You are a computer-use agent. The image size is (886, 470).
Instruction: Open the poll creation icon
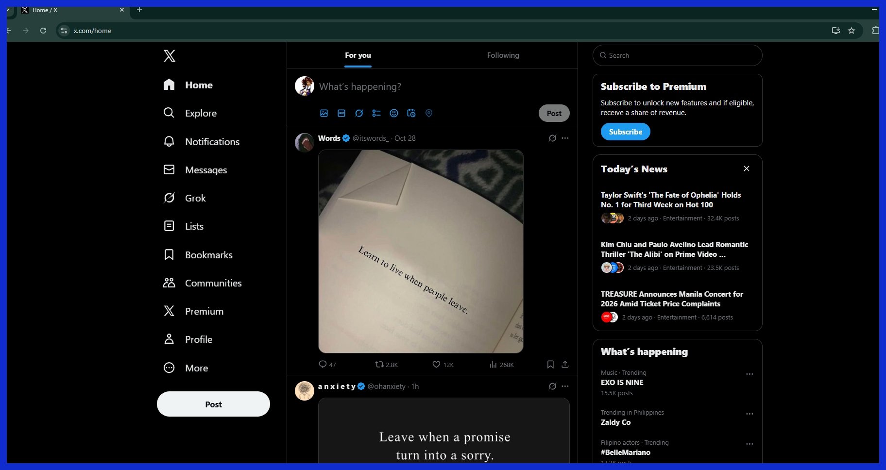pos(376,113)
